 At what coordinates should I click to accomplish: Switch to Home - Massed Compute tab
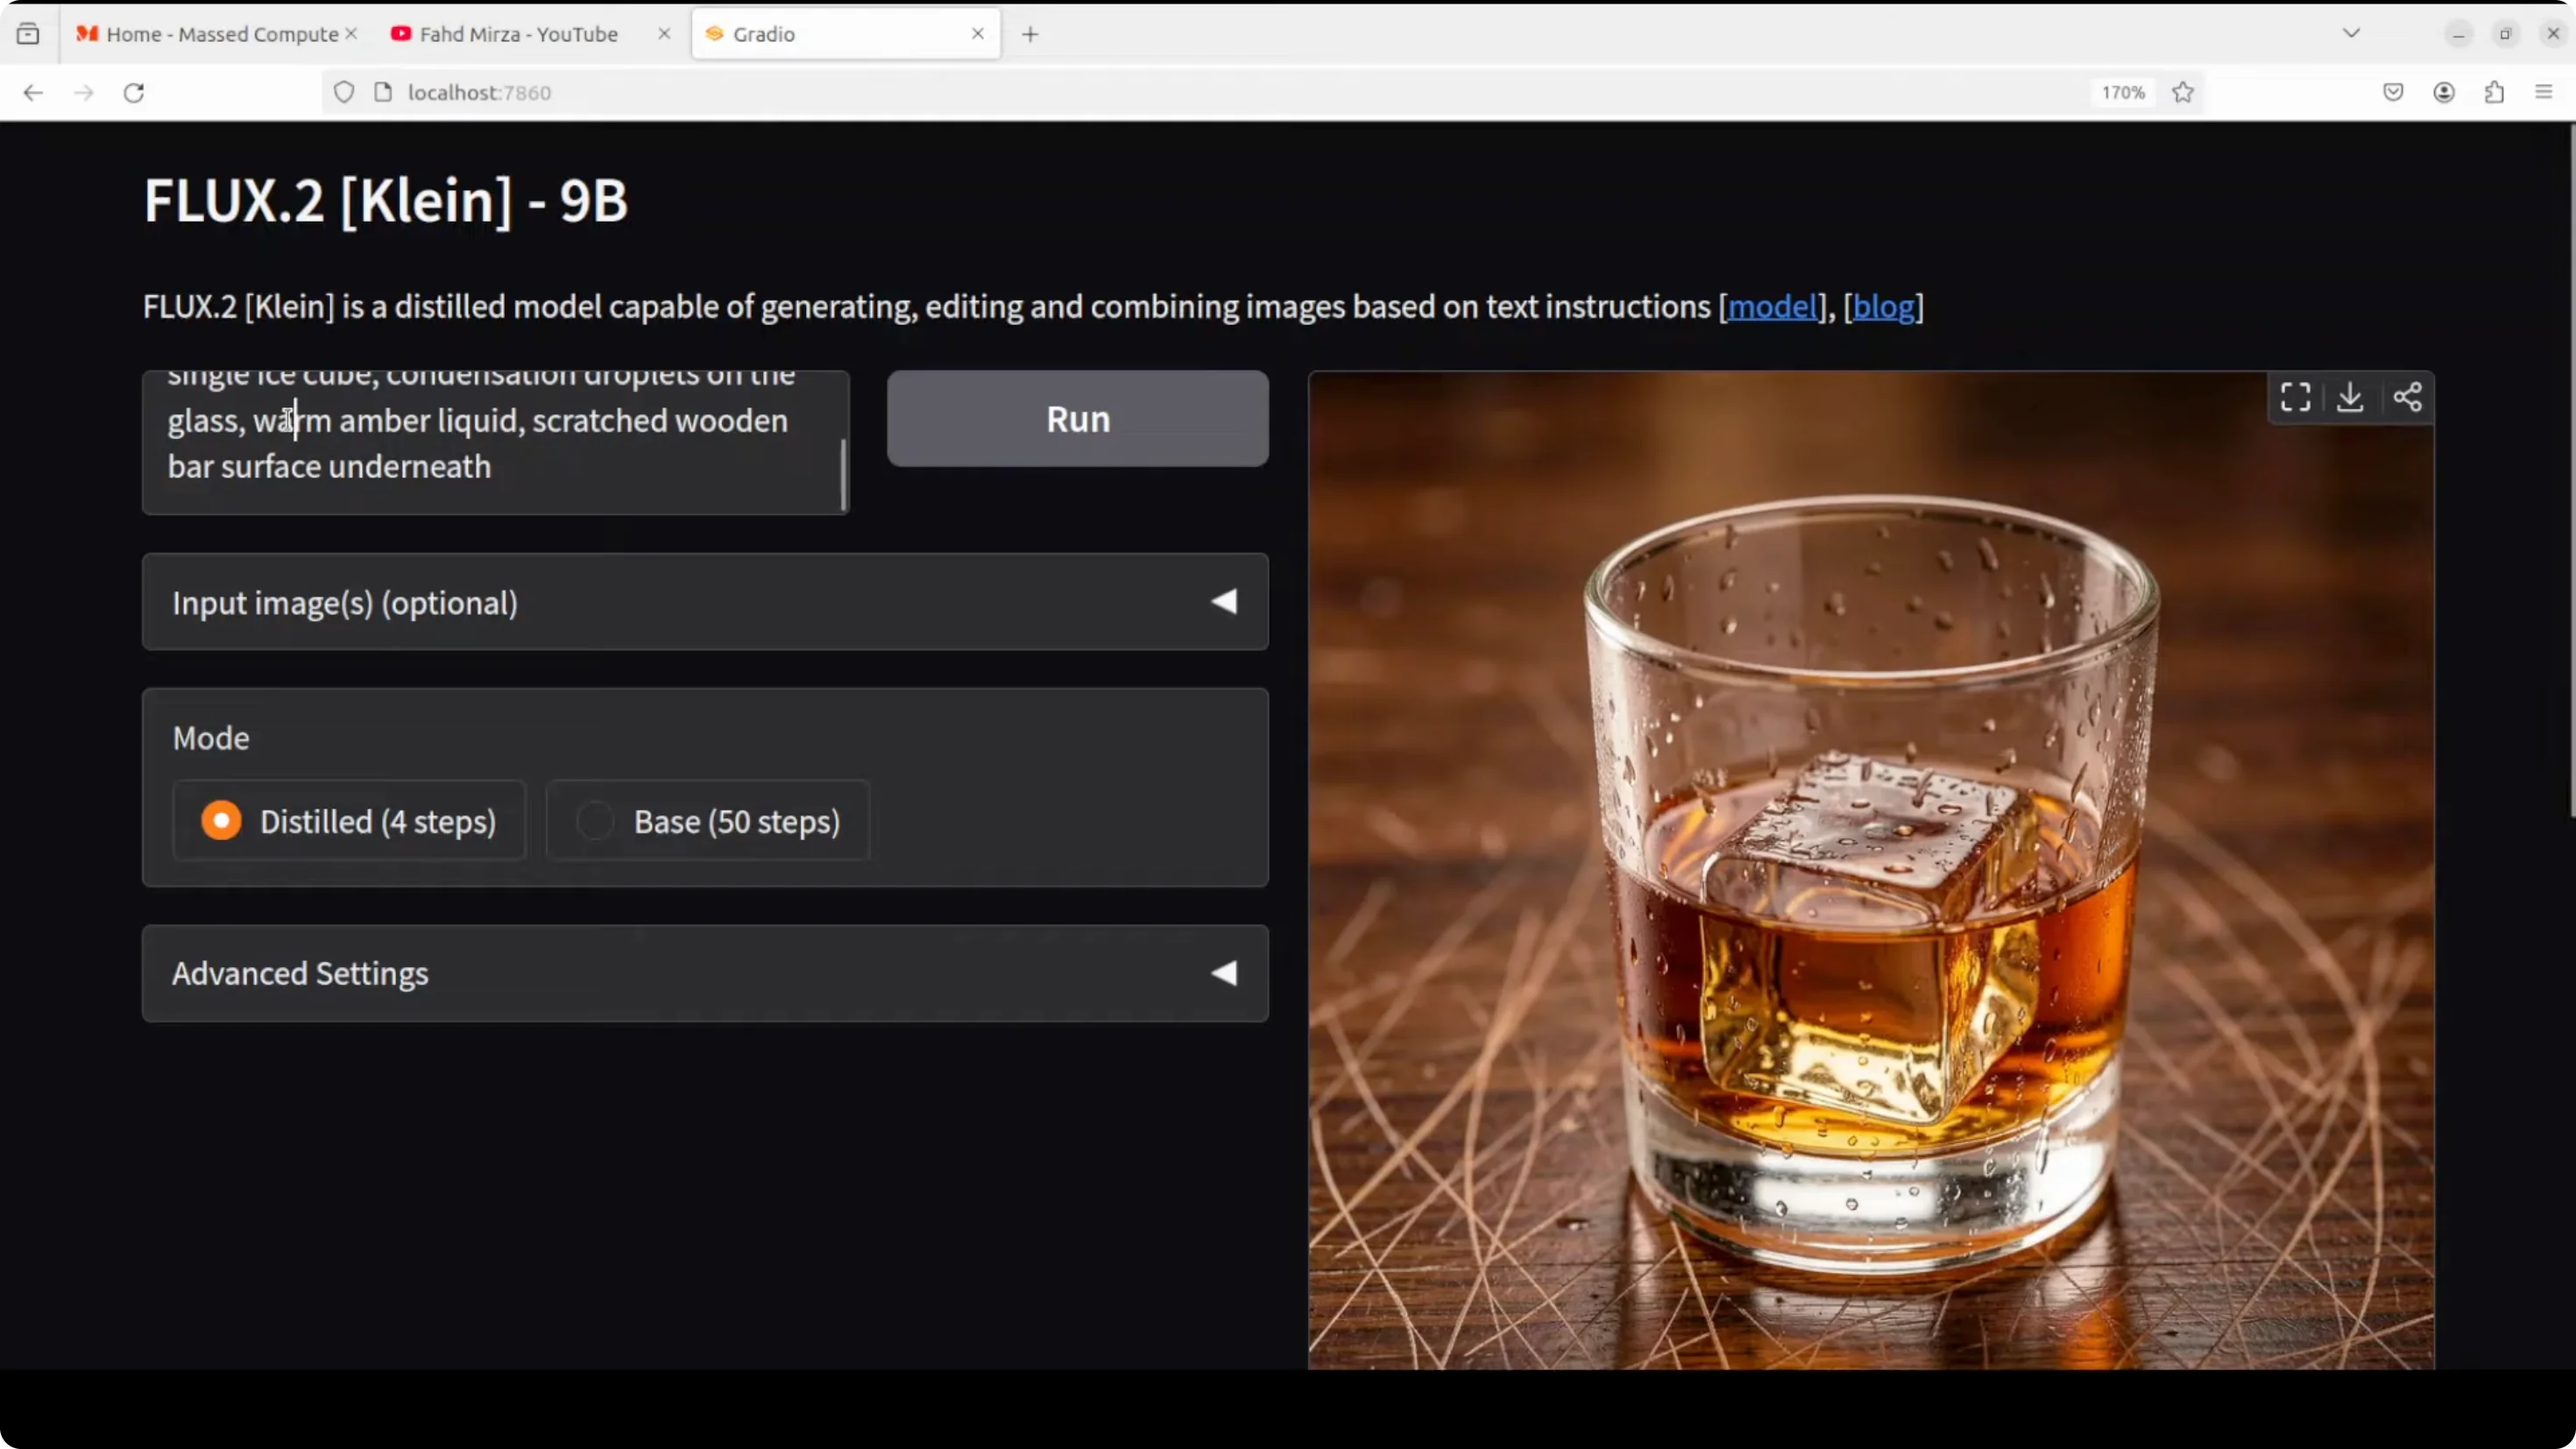click(x=222, y=34)
